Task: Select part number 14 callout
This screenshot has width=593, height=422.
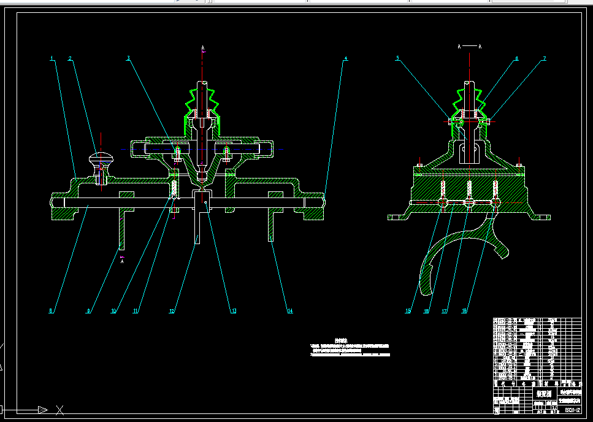Action: 289,311
